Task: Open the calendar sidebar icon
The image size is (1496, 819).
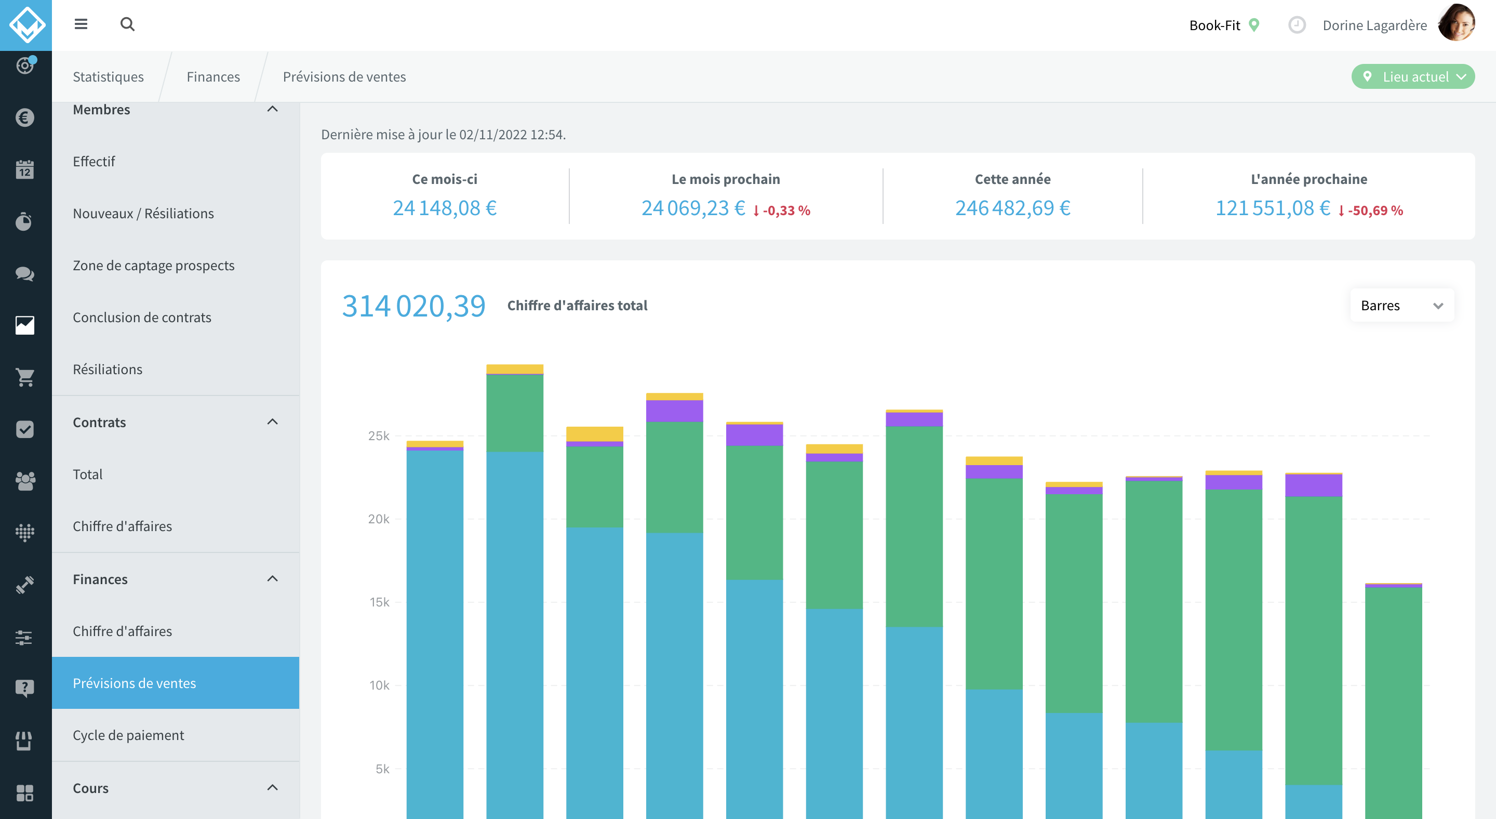Action: tap(25, 169)
